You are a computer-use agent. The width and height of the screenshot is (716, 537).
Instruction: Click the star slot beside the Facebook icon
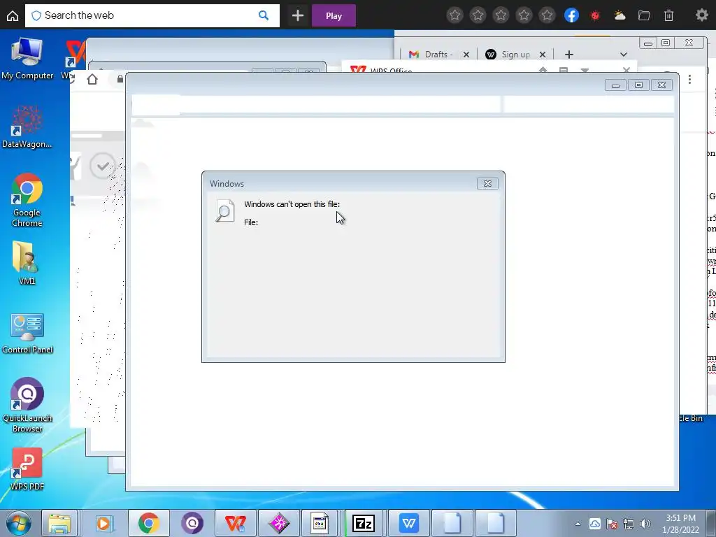[547, 15]
